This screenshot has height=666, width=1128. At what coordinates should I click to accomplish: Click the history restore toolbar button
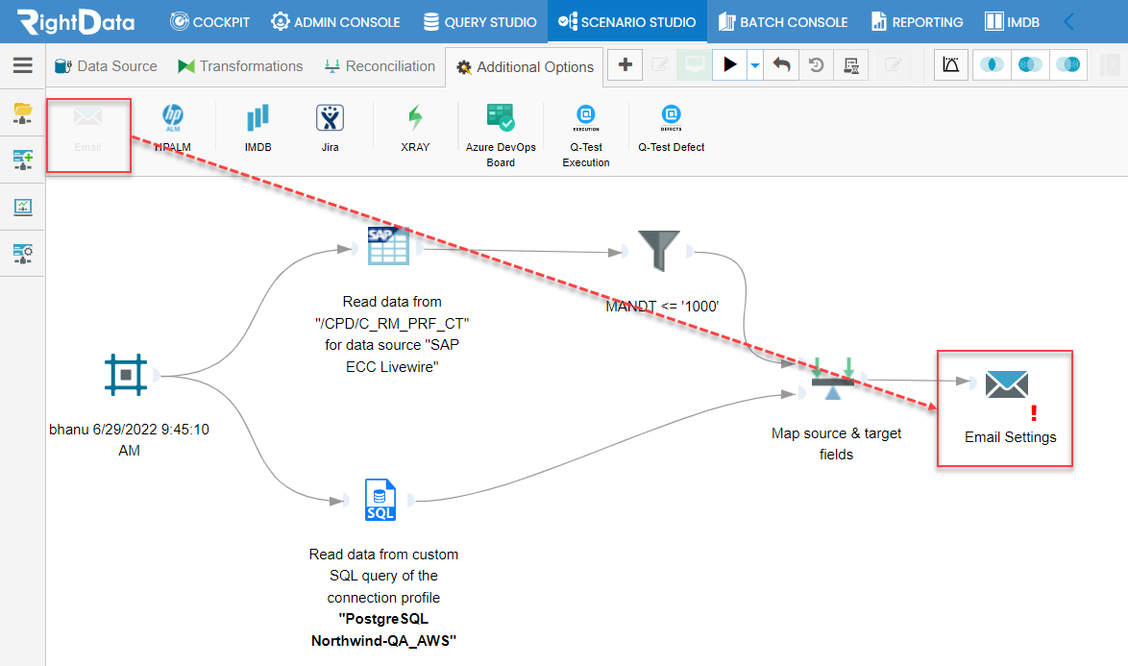(x=816, y=64)
